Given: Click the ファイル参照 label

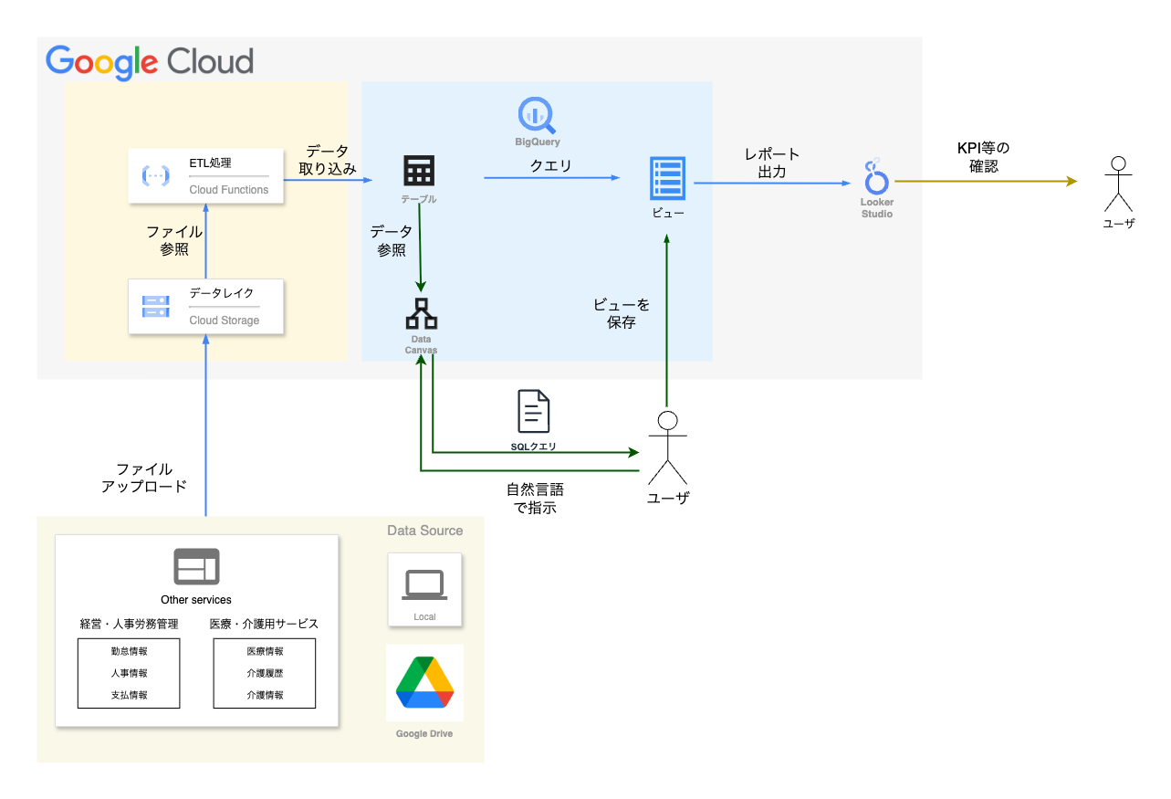Looking at the screenshot, I should [174, 241].
